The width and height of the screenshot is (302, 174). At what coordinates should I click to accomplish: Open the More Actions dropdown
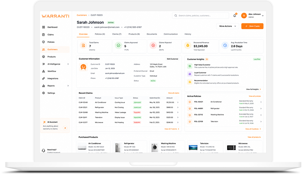[x=228, y=26]
